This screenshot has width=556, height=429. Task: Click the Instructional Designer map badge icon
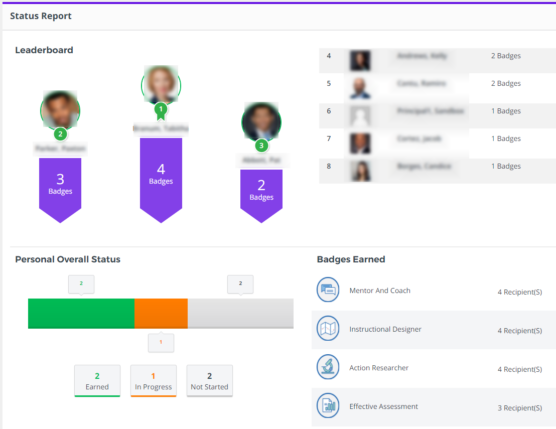click(328, 329)
